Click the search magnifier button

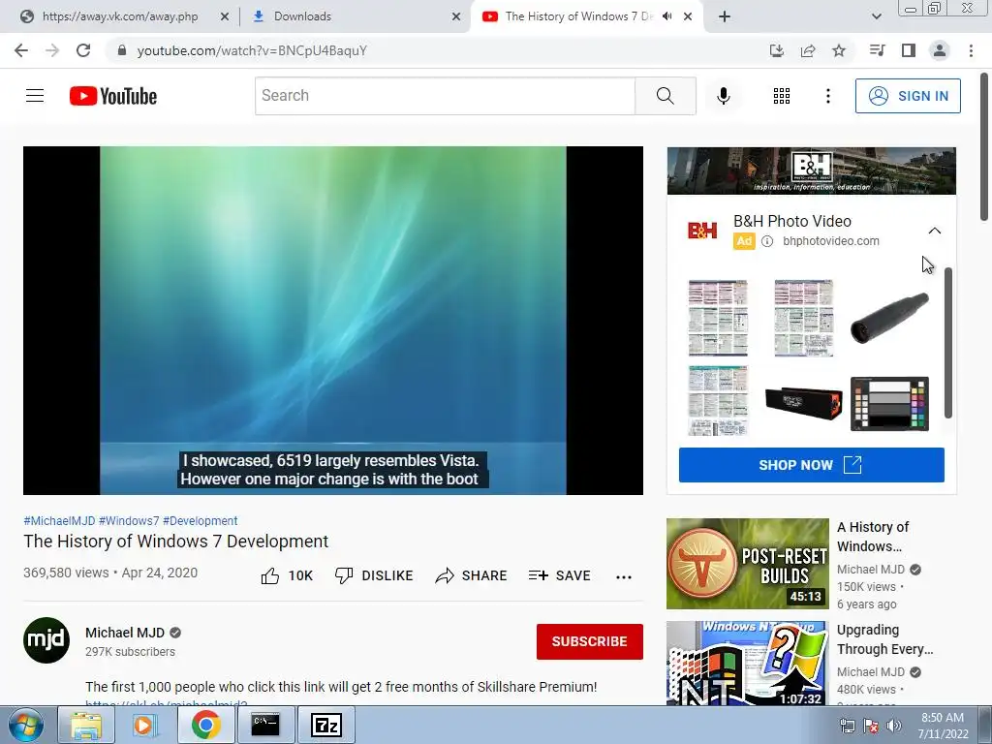point(665,96)
